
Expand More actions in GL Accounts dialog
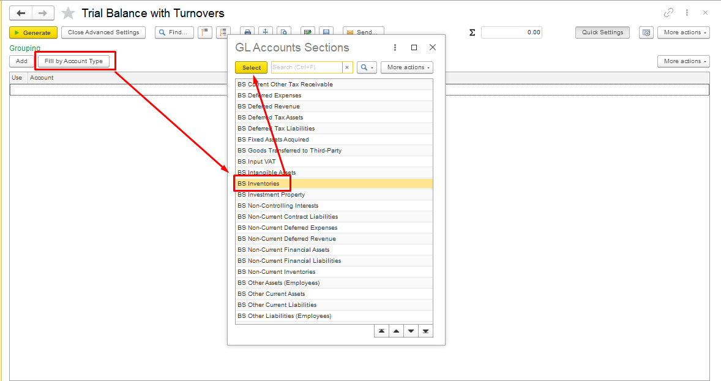click(x=406, y=67)
